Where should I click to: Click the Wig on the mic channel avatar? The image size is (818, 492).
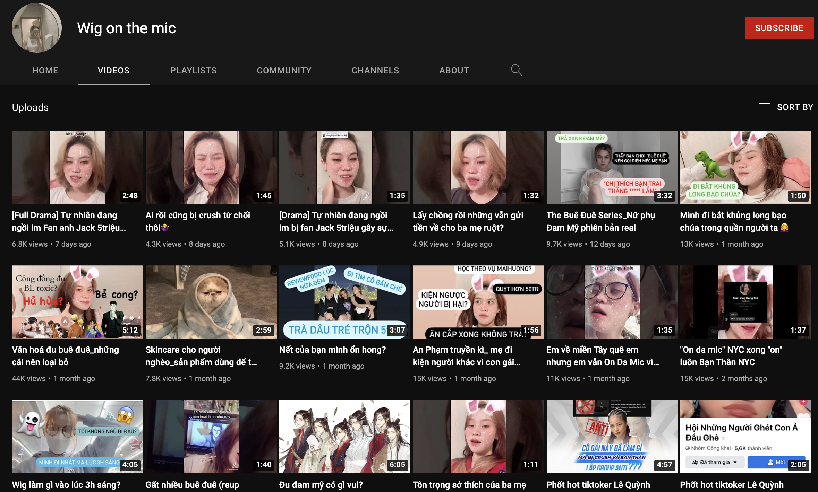[37, 28]
